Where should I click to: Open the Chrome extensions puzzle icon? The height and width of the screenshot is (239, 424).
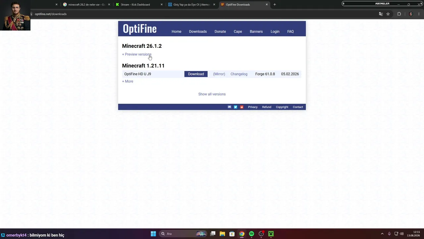[399, 14]
